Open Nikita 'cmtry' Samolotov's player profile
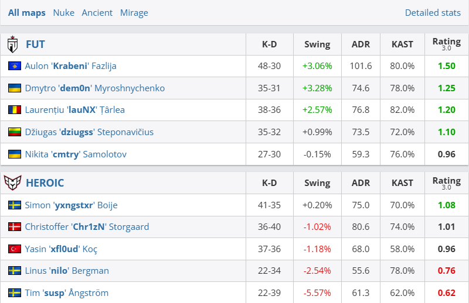The image size is (469, 303). [75, 154]
